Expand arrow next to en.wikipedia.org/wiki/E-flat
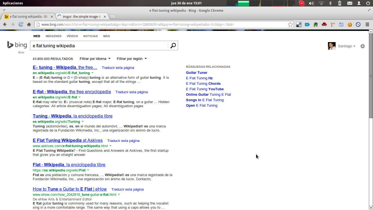373x210 pixels. 80,97
